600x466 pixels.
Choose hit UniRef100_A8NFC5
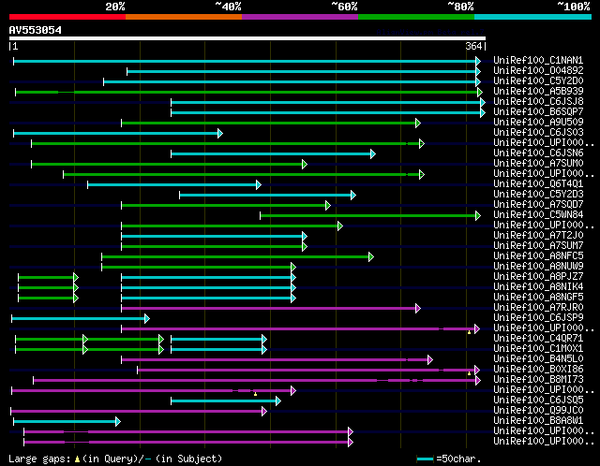538,256
